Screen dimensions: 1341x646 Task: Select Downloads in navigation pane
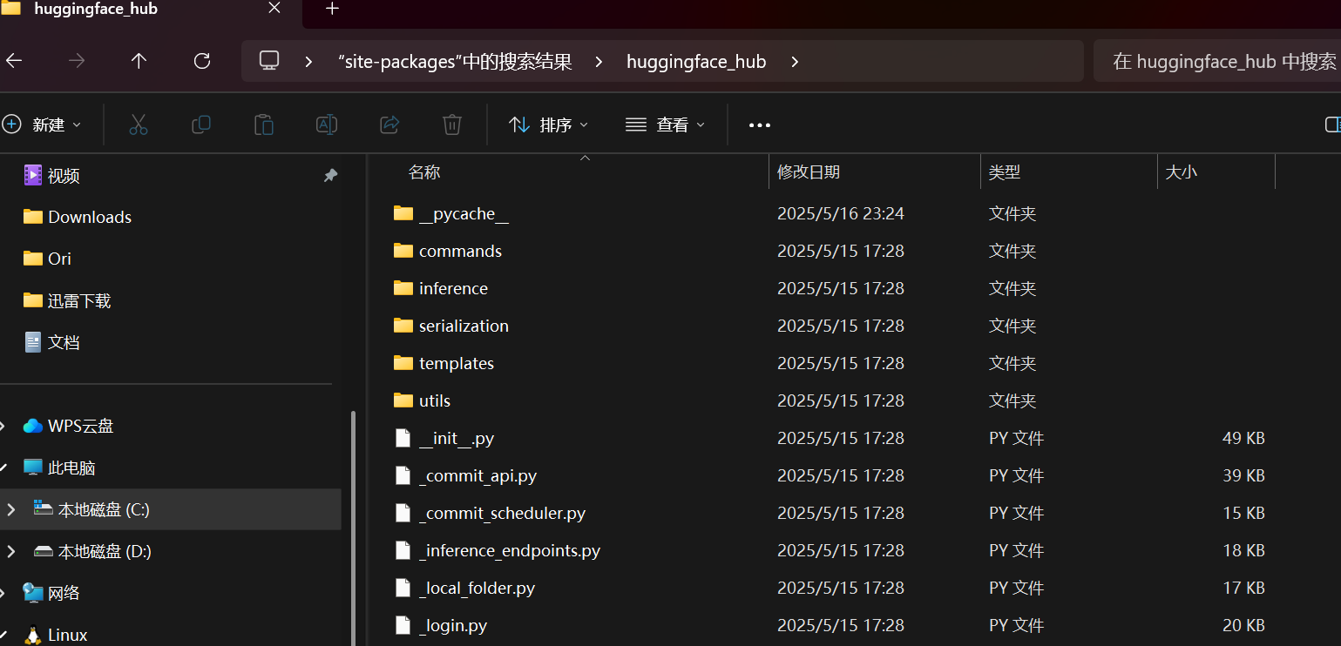pyautogui.click(x=89, y=217)
